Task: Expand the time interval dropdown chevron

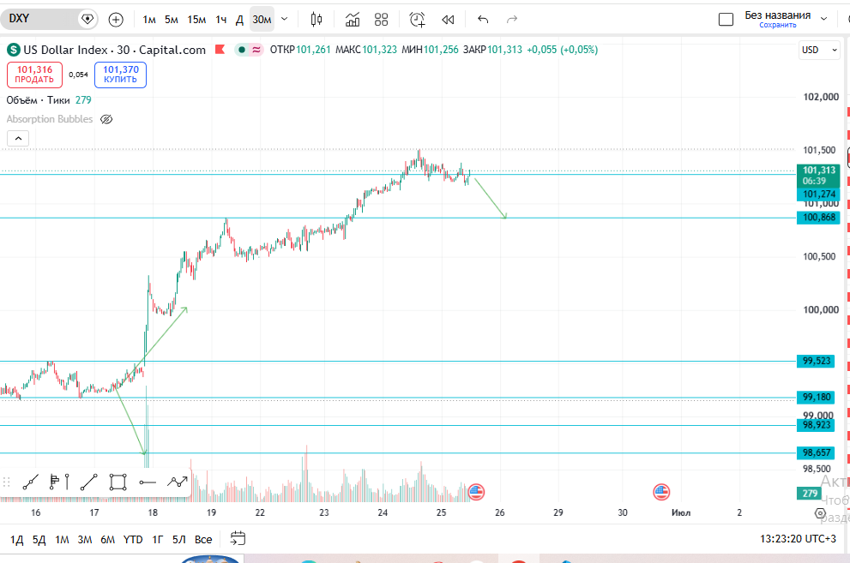Action: click(285, 20)
